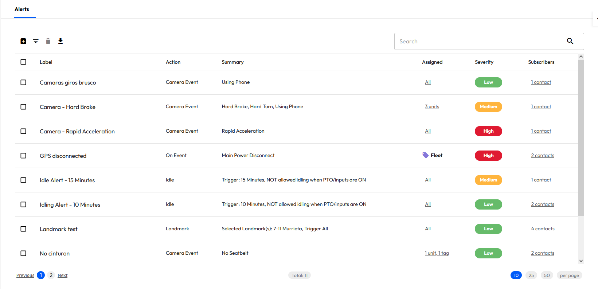
Task: Check the GPS disconnected row checkbox
Action: (23, 156)
